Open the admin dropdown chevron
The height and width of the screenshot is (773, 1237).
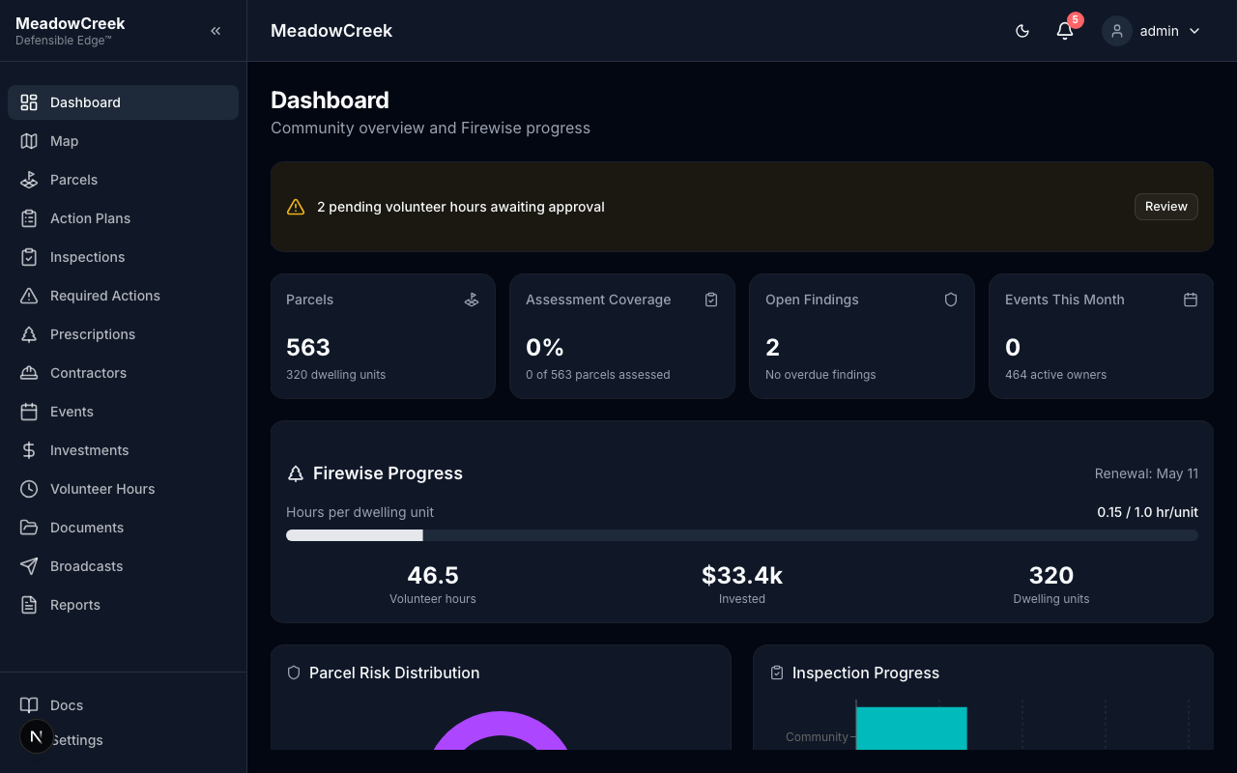click(1194, 31)
